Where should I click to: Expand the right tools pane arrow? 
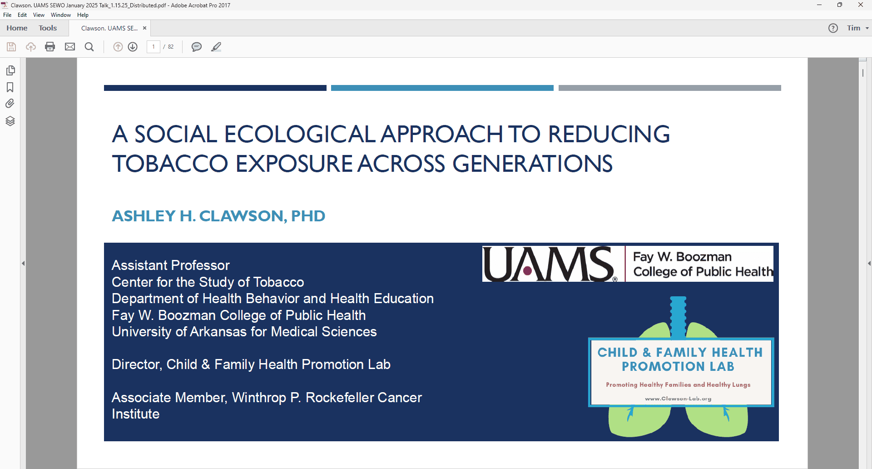pos(869,263)
